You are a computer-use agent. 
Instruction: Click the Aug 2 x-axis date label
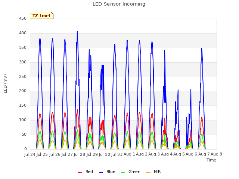tap(142, 154)
